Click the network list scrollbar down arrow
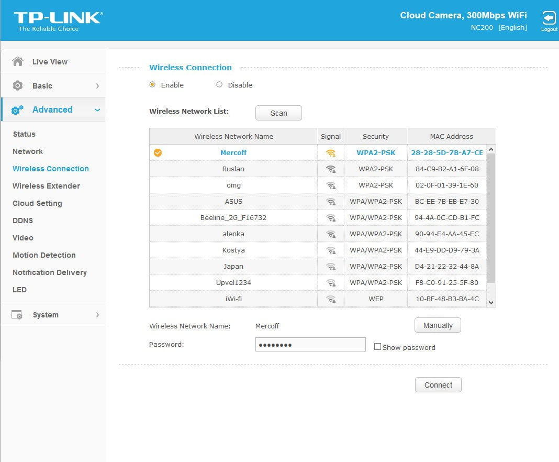The width and height of the screenshot is (559, 462). [491, 303]
